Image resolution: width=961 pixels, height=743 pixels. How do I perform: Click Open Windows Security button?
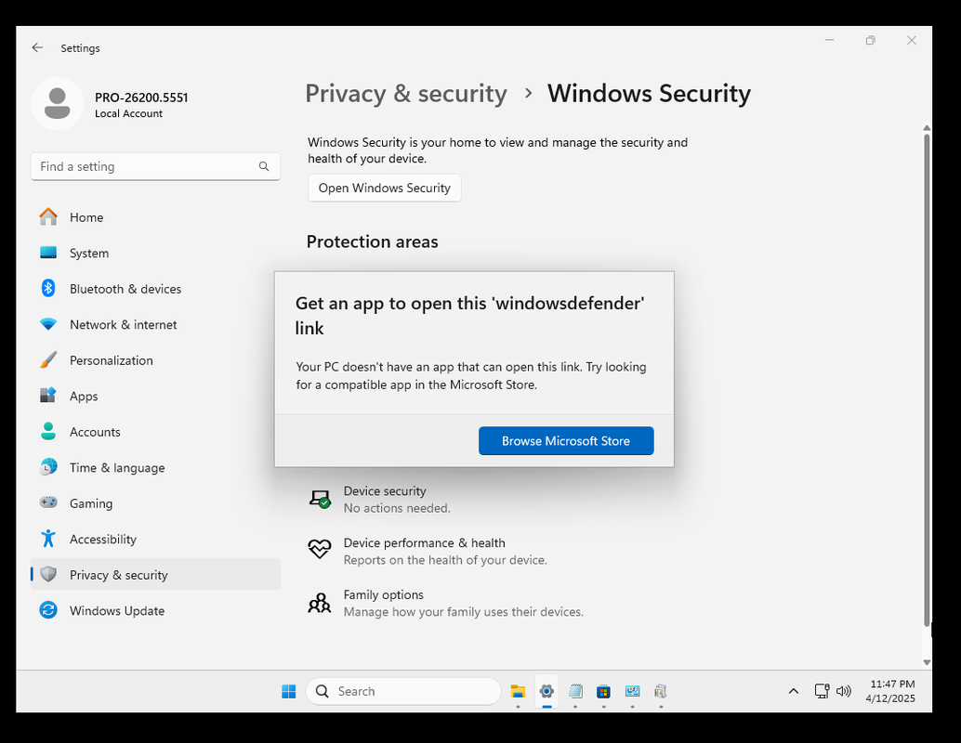(384, 188)
